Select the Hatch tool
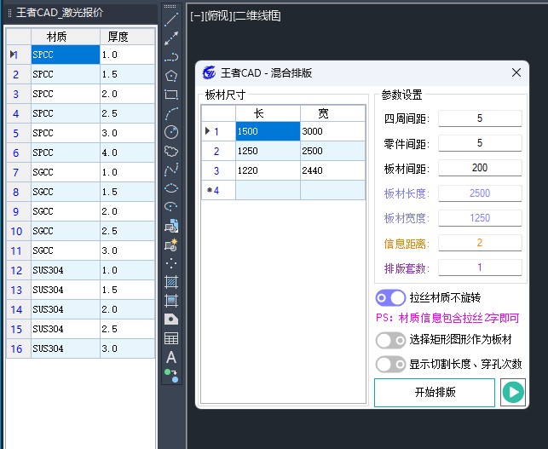548x449 pixels. (171, 282)
